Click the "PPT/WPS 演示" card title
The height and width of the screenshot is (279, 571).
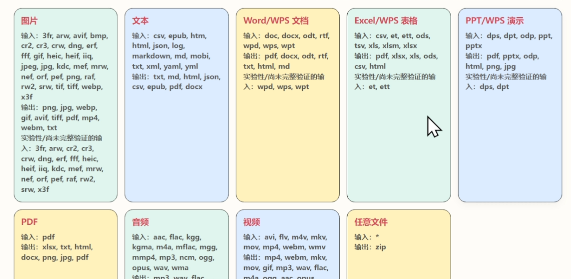pos(495,21)
